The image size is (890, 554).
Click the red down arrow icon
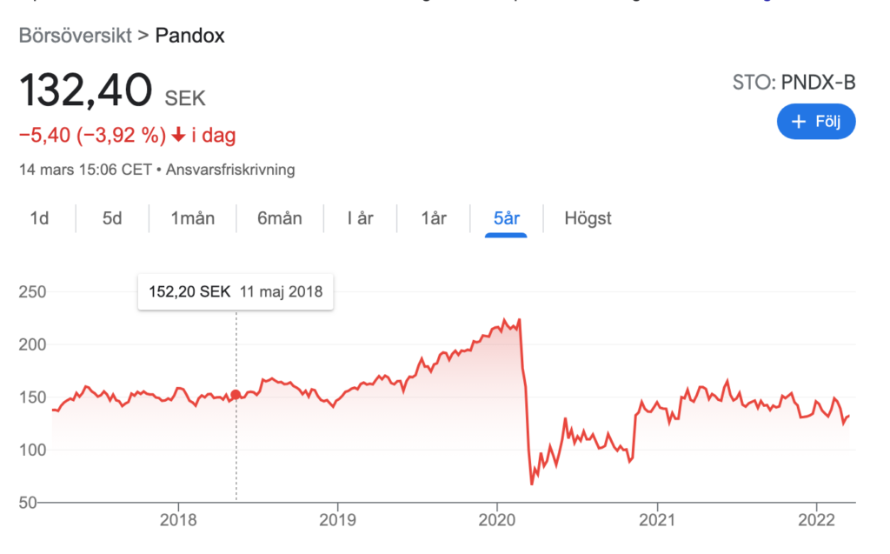point(177,136)
